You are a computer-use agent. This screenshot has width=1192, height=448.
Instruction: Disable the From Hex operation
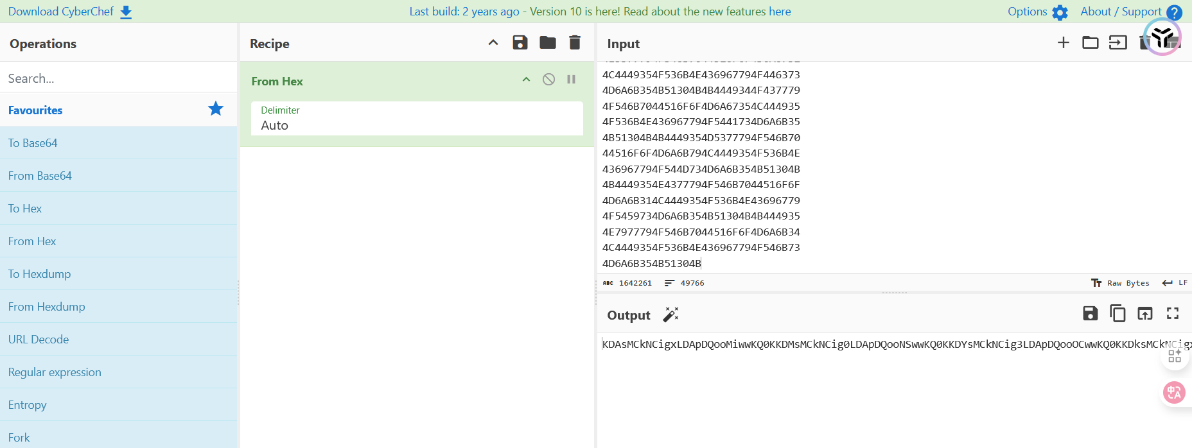point(548,80)
